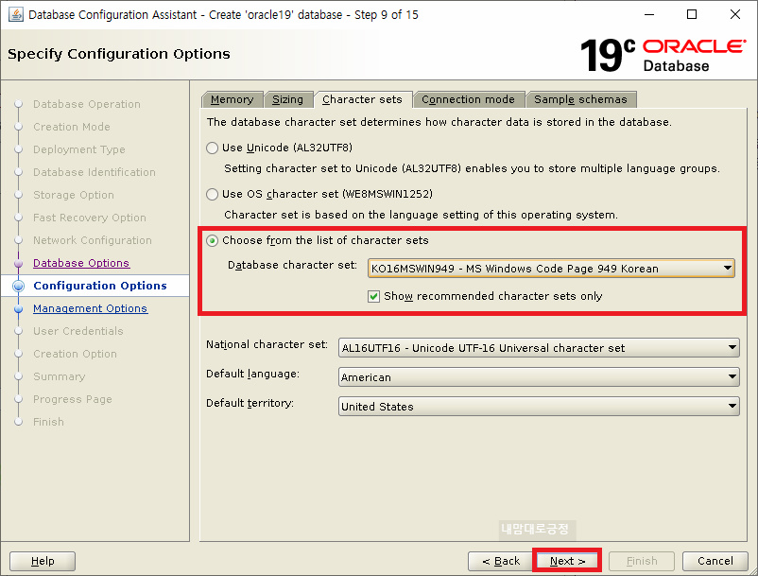Click the Creation Mode step
The image size is (758, 576).
point(72,127)
